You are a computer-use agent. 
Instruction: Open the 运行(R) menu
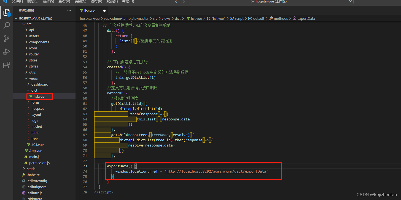96,1
